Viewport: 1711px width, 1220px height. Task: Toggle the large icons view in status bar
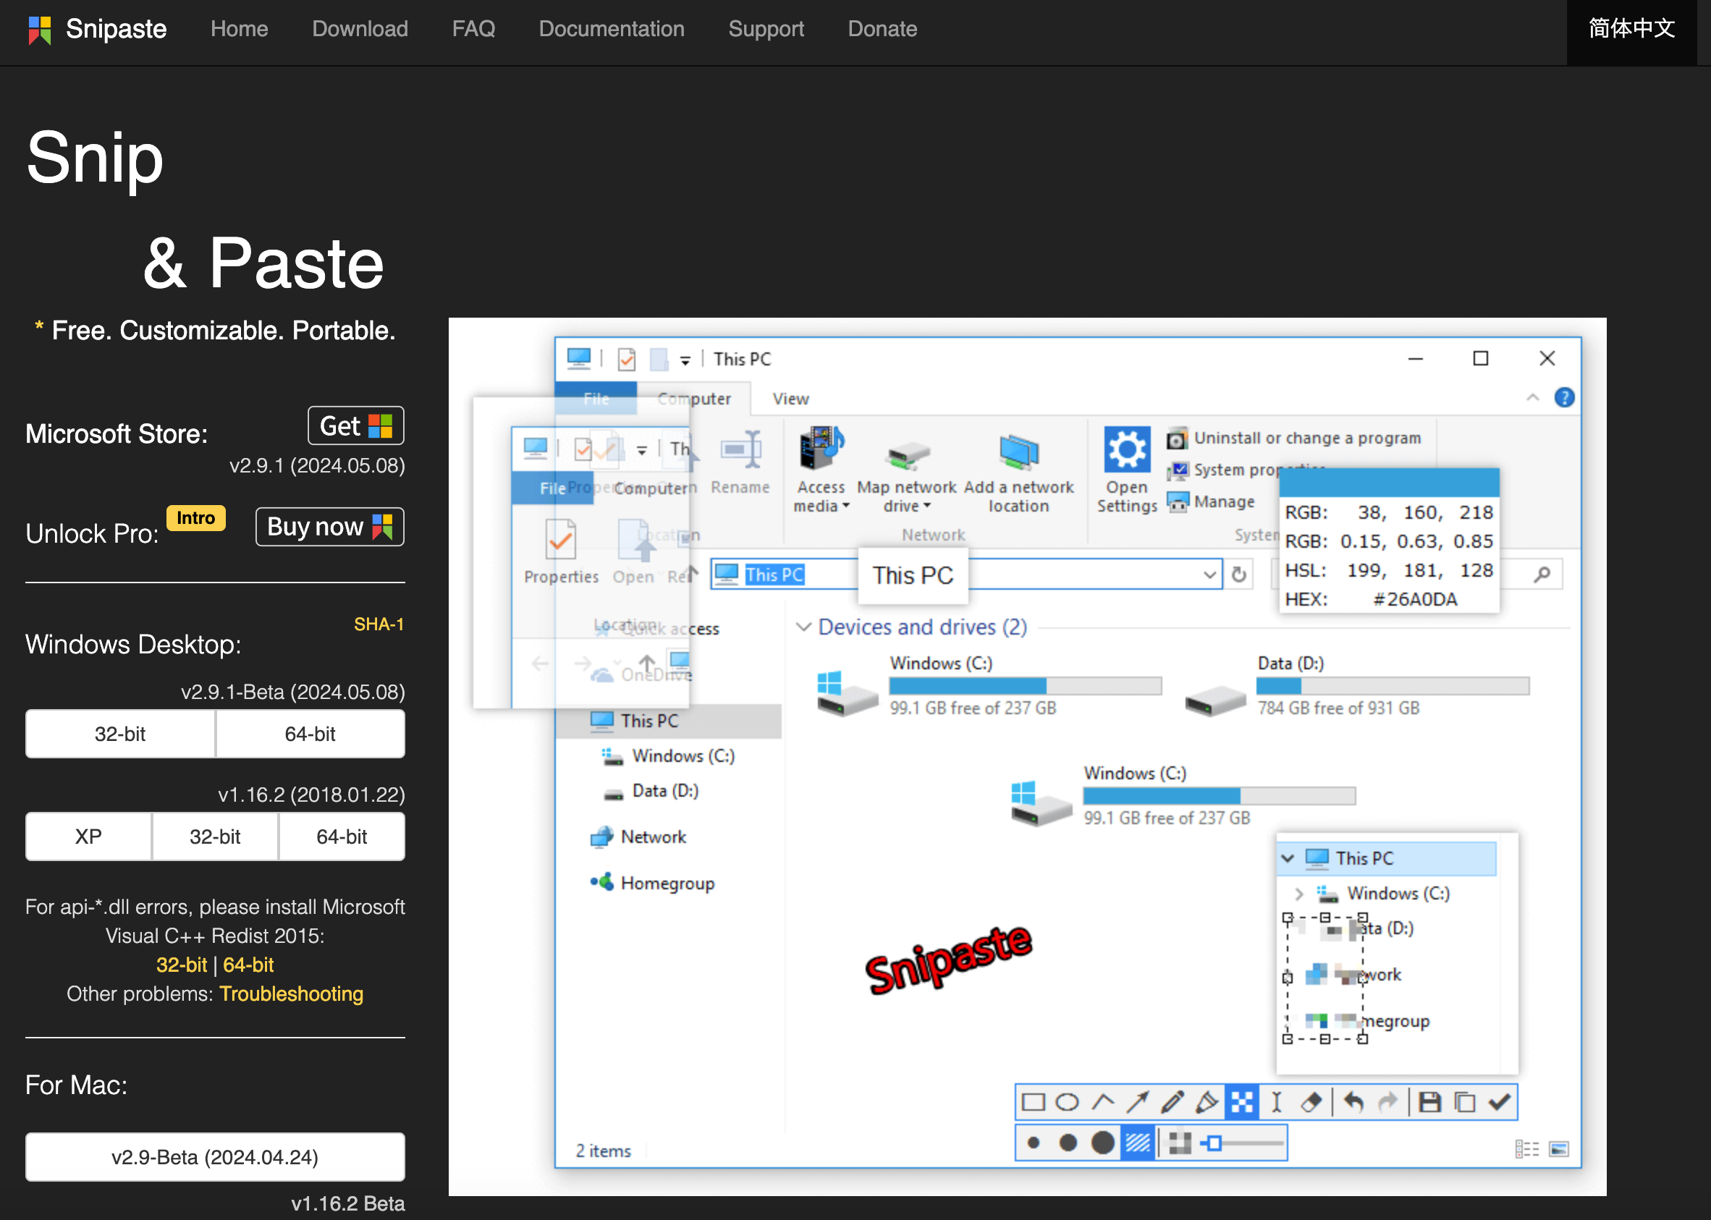pos(1559,1148)
